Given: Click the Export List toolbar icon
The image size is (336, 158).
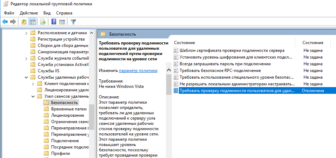Looking at the screenshot, I should 43,22.
